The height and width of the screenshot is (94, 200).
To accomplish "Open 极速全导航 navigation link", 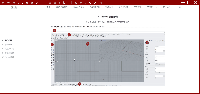I will pos(123,7).
